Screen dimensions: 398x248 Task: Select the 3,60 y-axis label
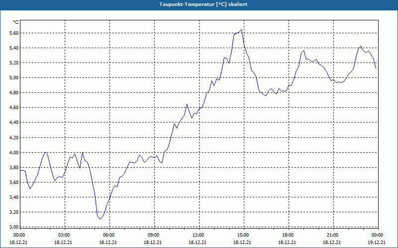[x=14, y=183]
